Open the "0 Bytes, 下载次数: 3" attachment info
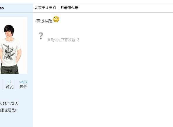 point(63,40)
